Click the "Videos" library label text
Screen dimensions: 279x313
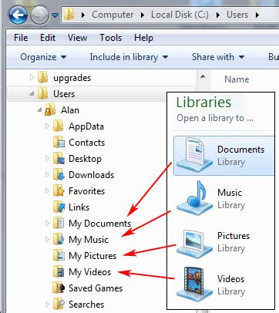tap(230, 279)
